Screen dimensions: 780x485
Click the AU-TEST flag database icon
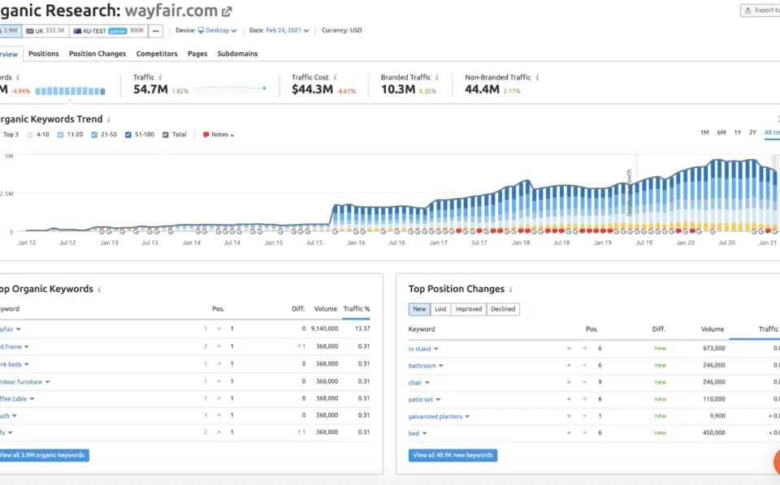[77, 31]
